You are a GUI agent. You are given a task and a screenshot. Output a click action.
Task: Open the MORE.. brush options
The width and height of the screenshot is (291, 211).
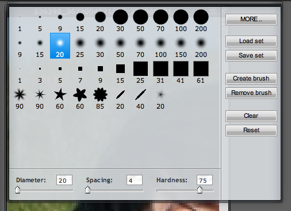pyautogui.click(x=251, y=20)
